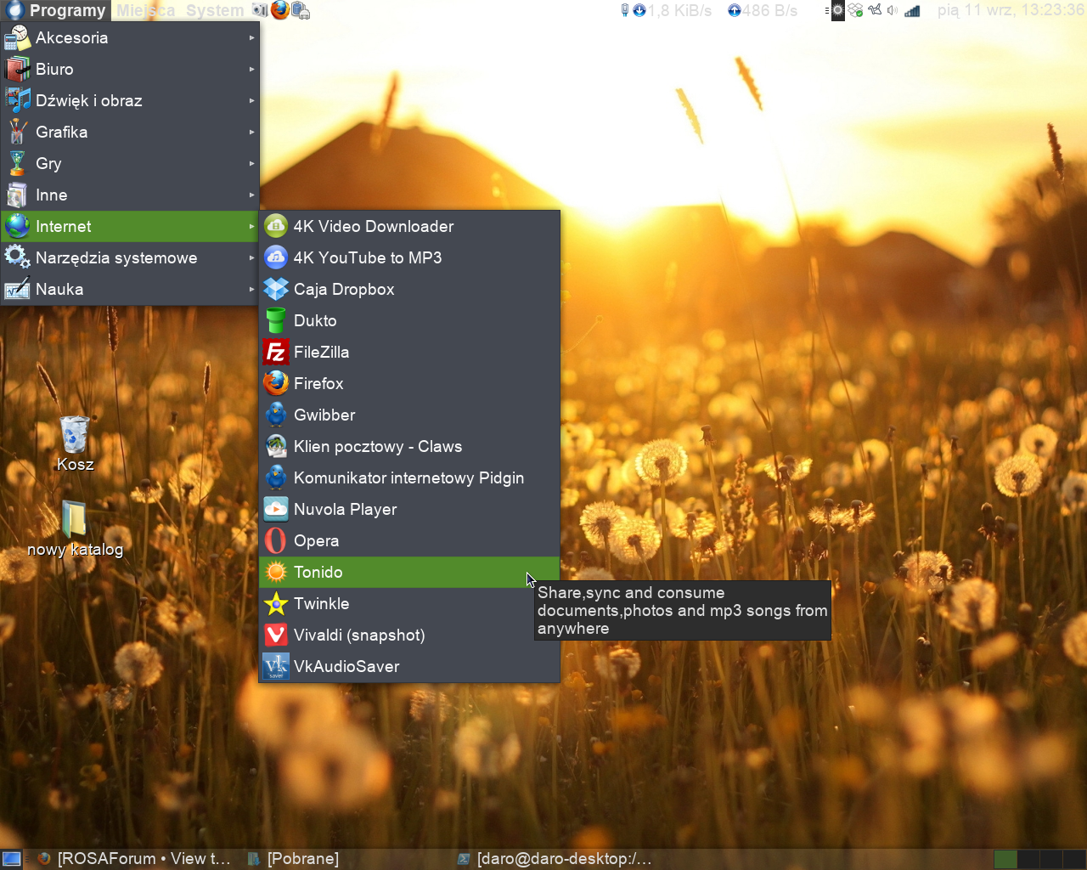Select the Internet category in Programy menu
Viewport: 1087px width, 870px height.
tap(130, 226)
